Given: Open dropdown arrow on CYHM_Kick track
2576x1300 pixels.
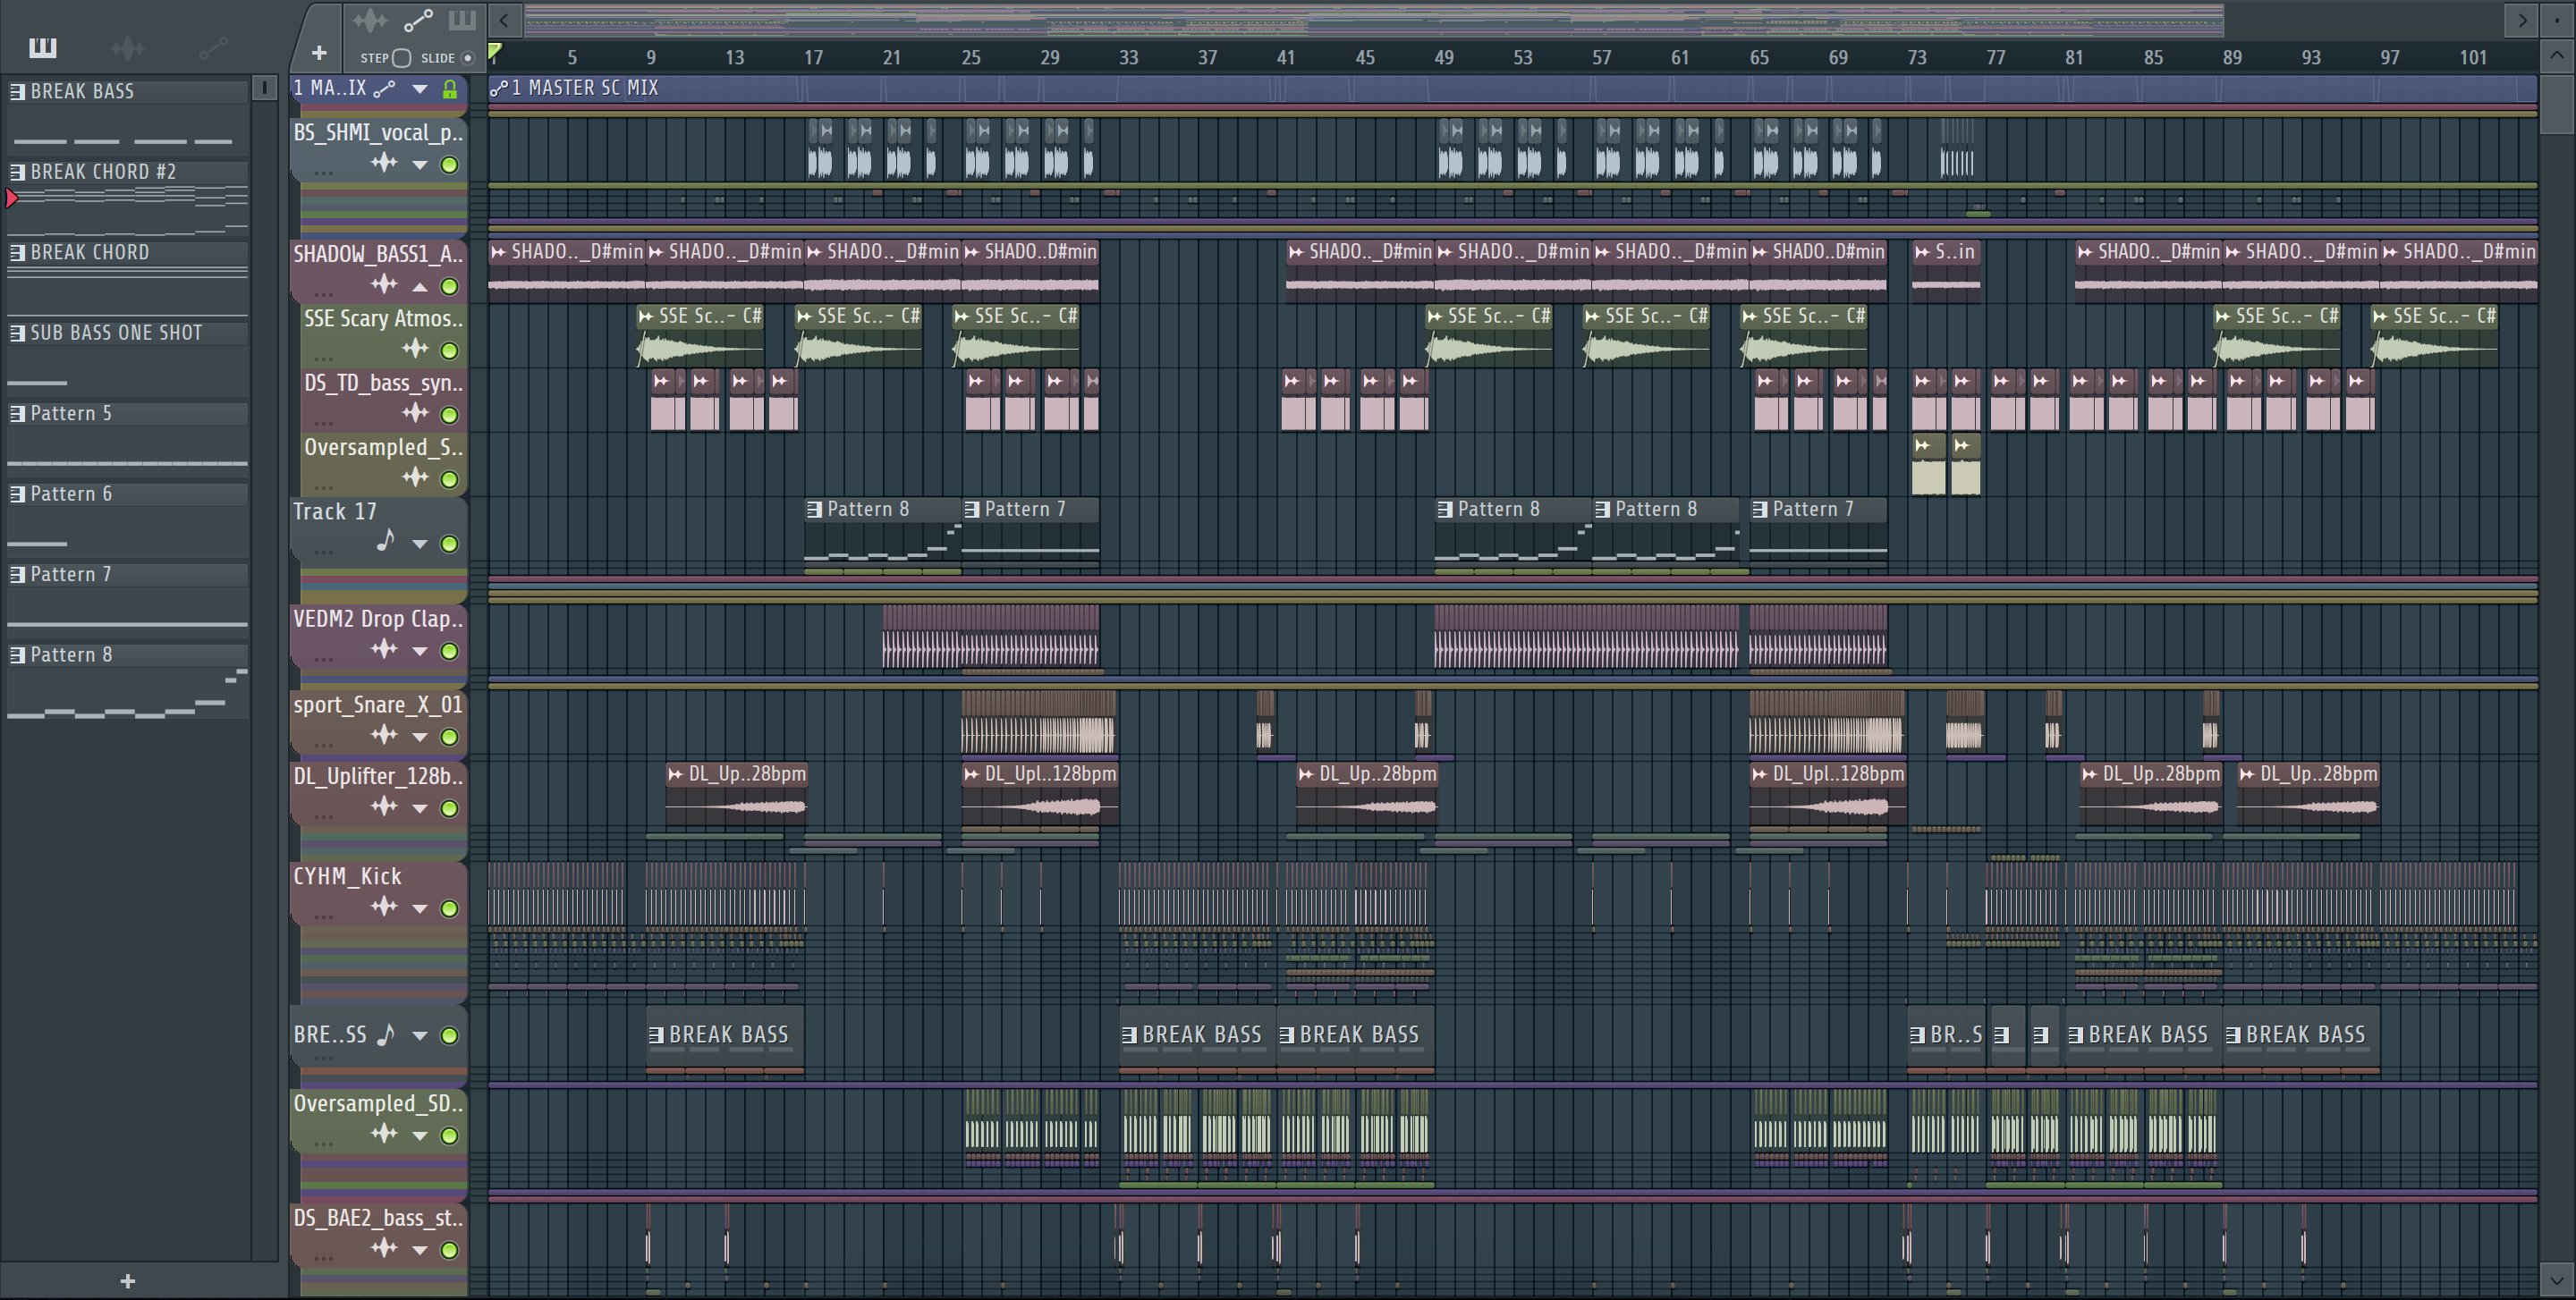Looking at the screenshot, I should [x=420, y=909].
